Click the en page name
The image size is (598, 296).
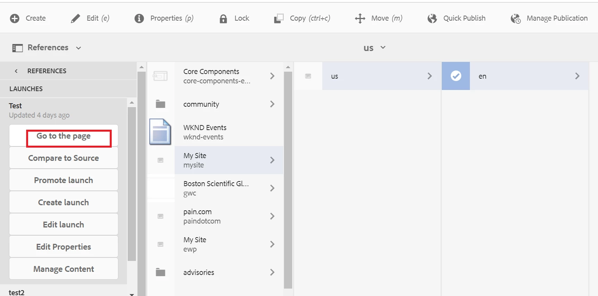[x=482, y=76]
